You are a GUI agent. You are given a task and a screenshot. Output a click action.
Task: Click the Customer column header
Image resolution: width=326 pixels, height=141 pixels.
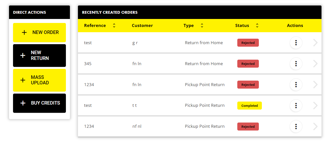142,25
